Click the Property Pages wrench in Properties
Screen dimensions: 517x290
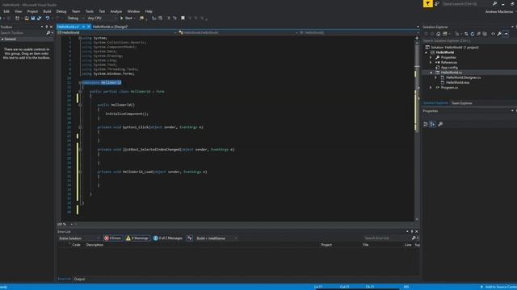[440, 124]
